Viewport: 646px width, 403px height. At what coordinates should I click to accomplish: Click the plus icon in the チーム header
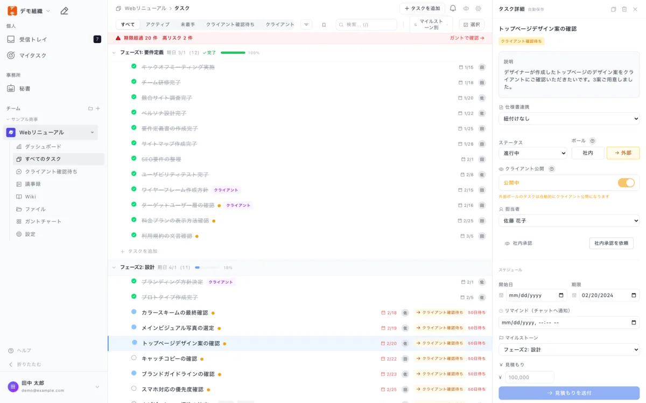[x=98, y=109]
